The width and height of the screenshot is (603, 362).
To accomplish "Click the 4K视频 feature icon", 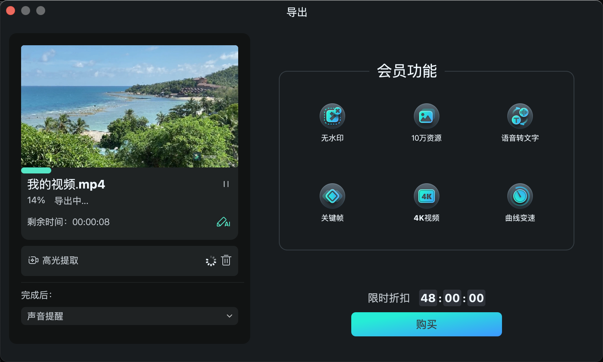I will [x=426, y=196].
